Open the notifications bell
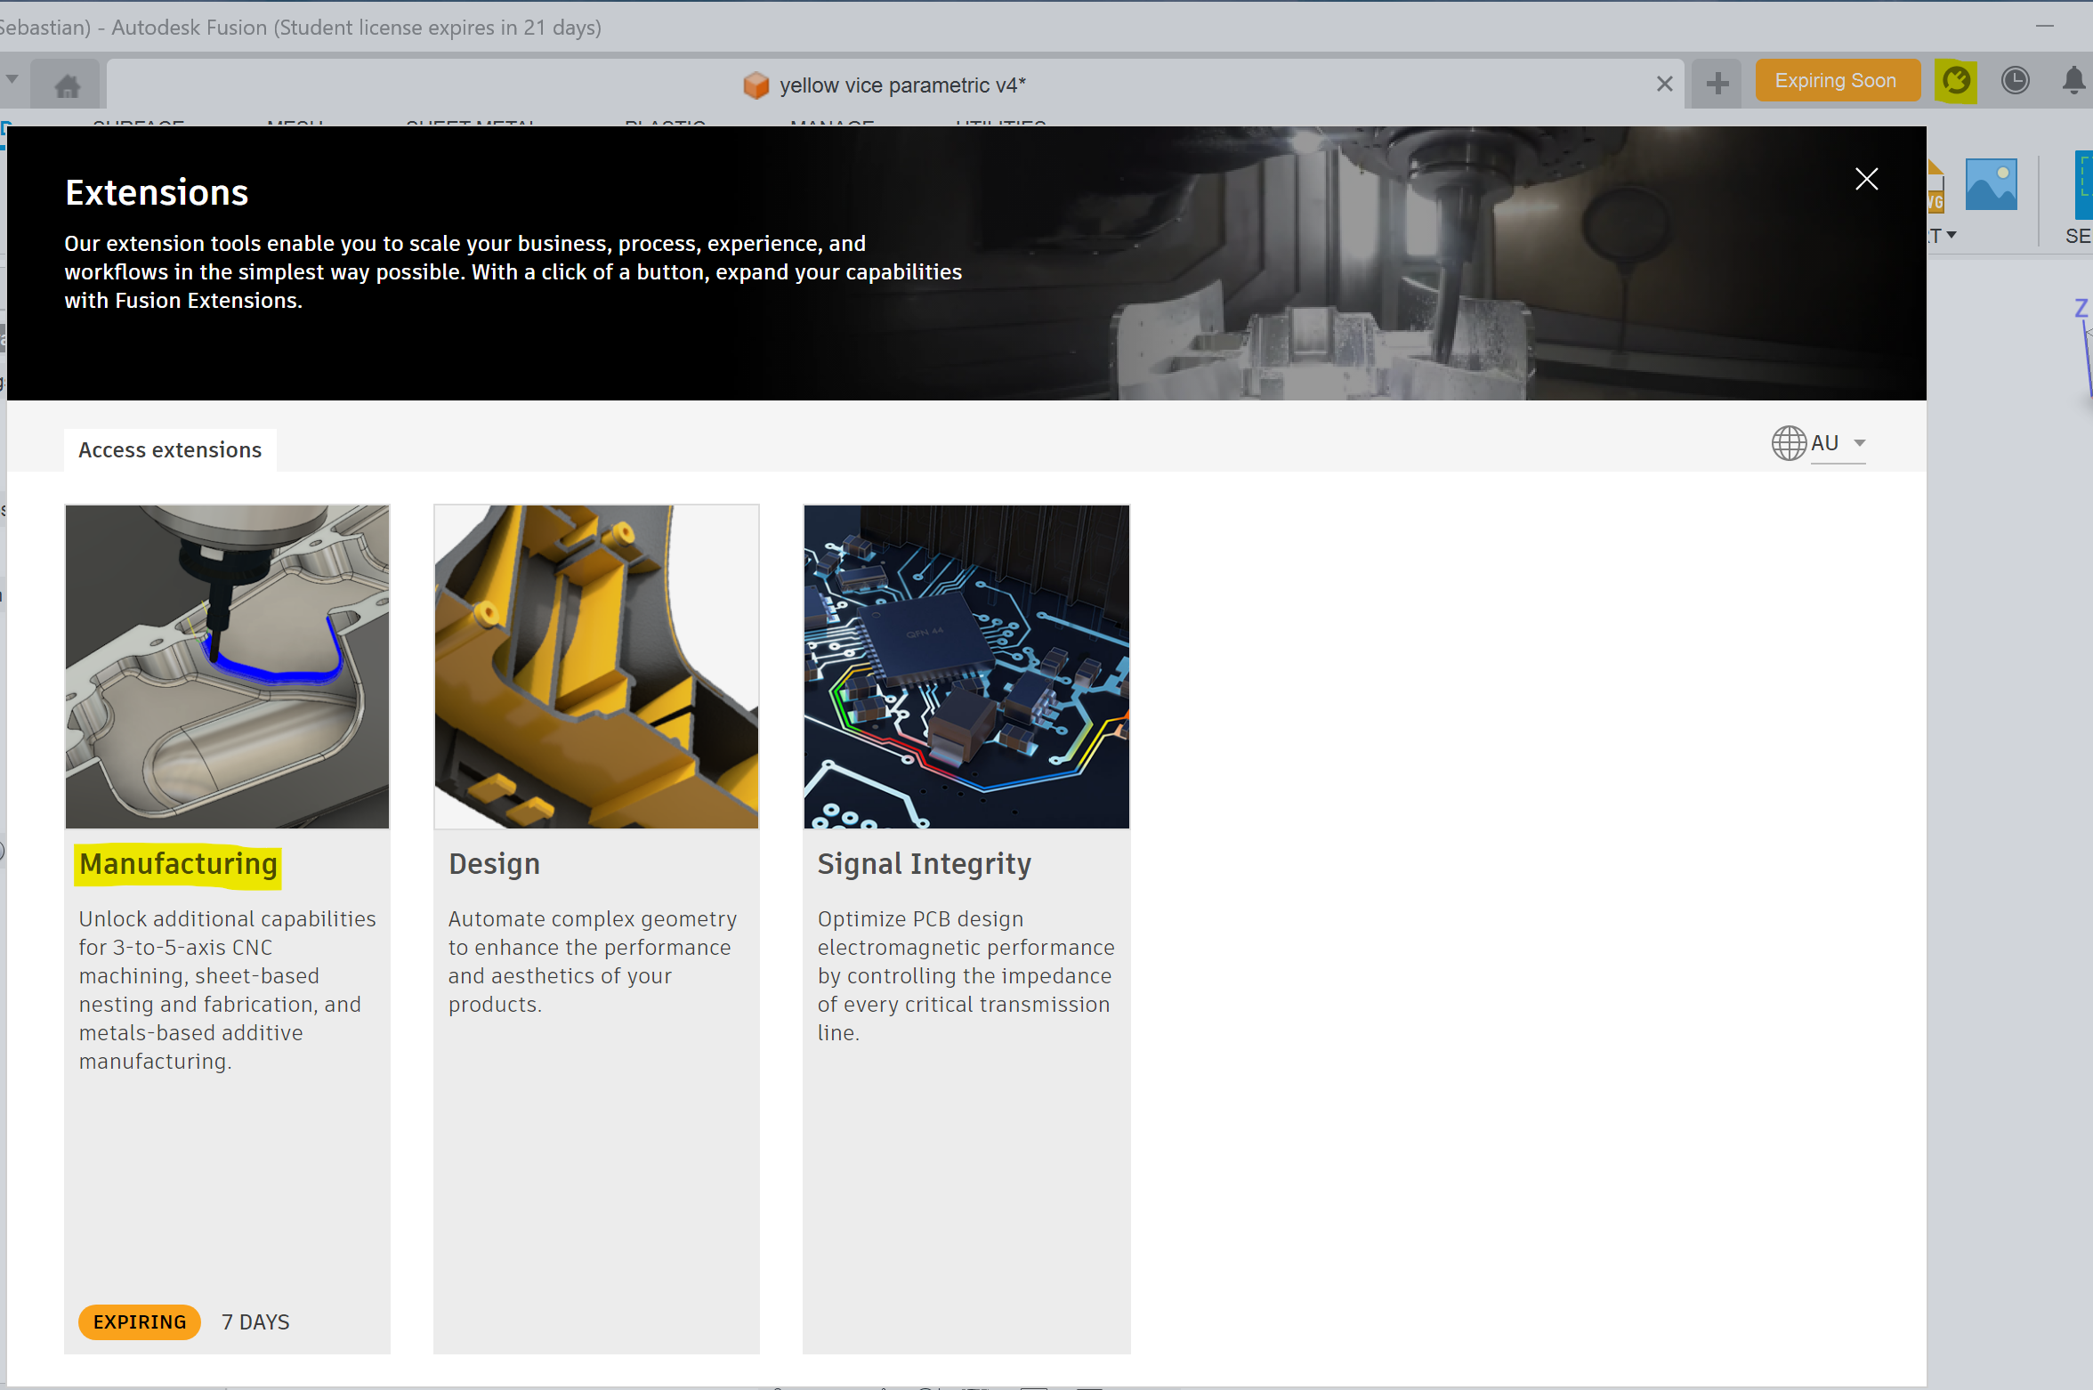Screen dimensions: 2093x1390 coord(2073,81)
